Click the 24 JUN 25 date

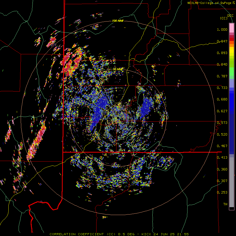[x=164, y=234]
